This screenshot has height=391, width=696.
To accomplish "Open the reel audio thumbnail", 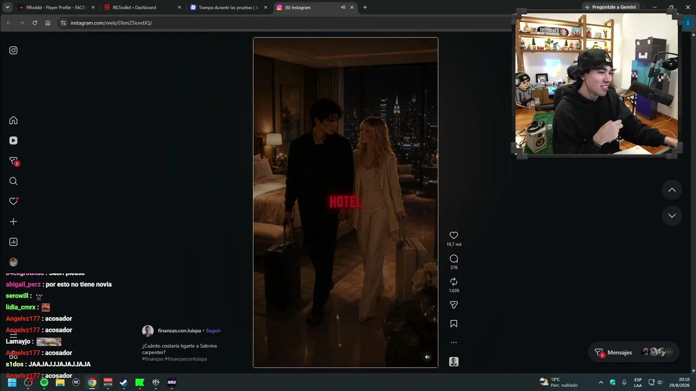I will pos(454,362).
